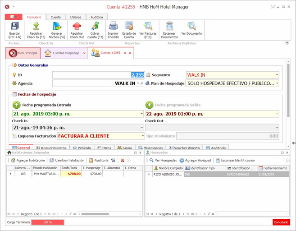Click the ID input field
Viewport: 296px width, 231px height.
98,75
